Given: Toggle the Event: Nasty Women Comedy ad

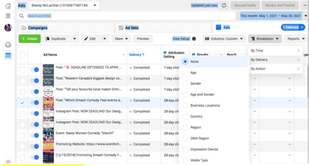Looking at the screenshot, I should (x=35, y=135).
